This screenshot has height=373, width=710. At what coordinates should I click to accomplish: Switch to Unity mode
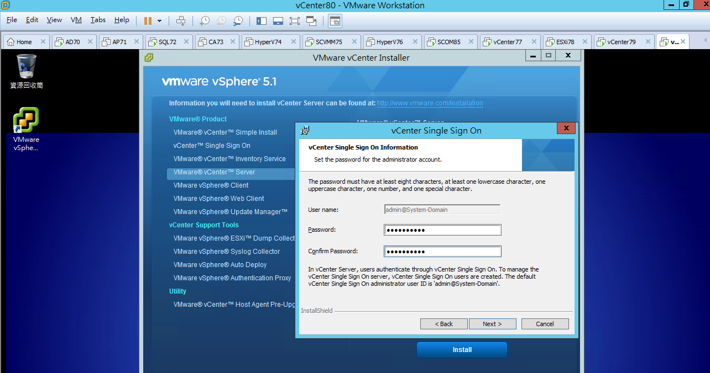pos(311,21)
